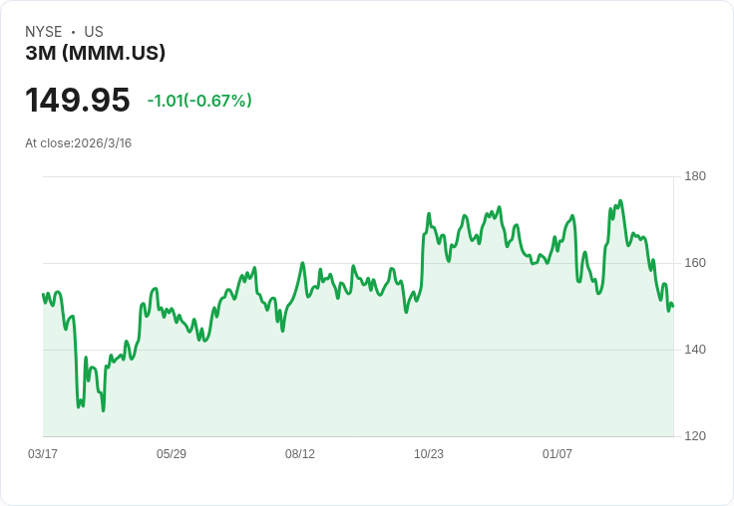The image size is (734, 506).
Task: Click the 08/12 date on x-axis
Action: tap(300, 454)
